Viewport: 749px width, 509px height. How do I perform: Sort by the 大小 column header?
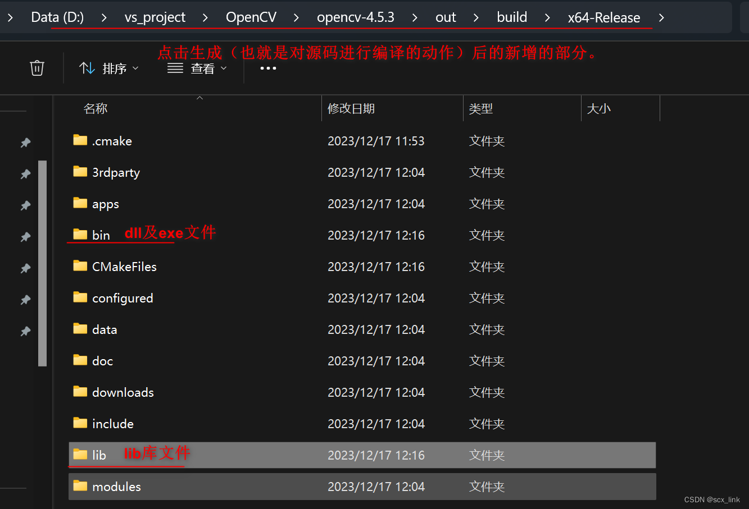(598, 109)
